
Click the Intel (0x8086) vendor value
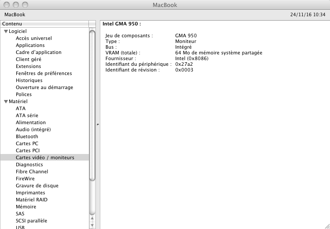[x=192, y=58]
